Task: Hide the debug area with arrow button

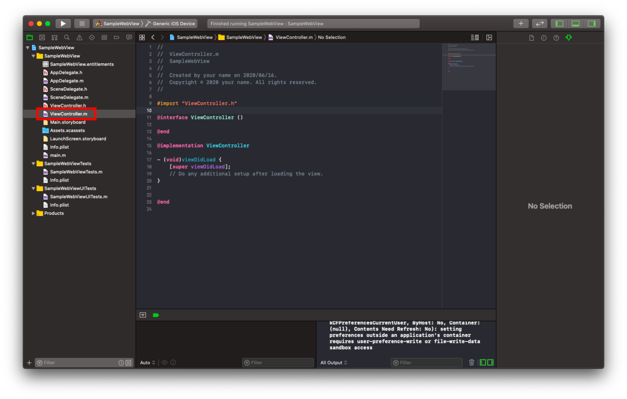Action: point(143,315)
